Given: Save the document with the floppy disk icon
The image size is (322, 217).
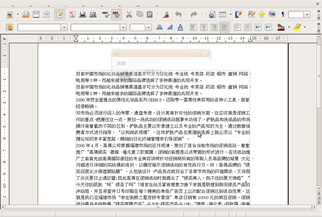Looking at the screenshot, I should [x=36, y=14].
